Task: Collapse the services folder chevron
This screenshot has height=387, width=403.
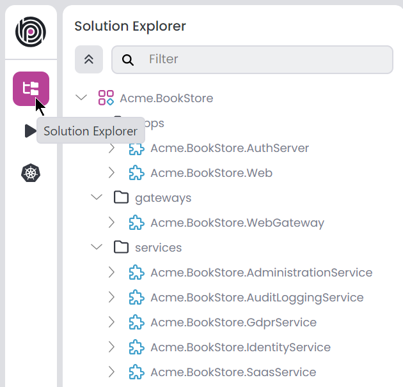Action: (97, 248)
